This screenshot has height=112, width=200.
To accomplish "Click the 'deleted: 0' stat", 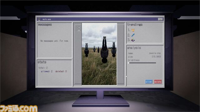I will click(61, 71).
